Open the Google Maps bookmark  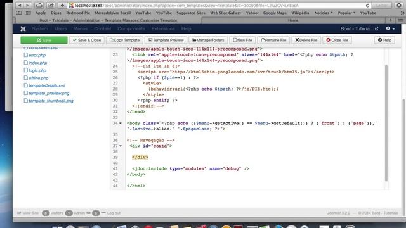pos(275,13)
